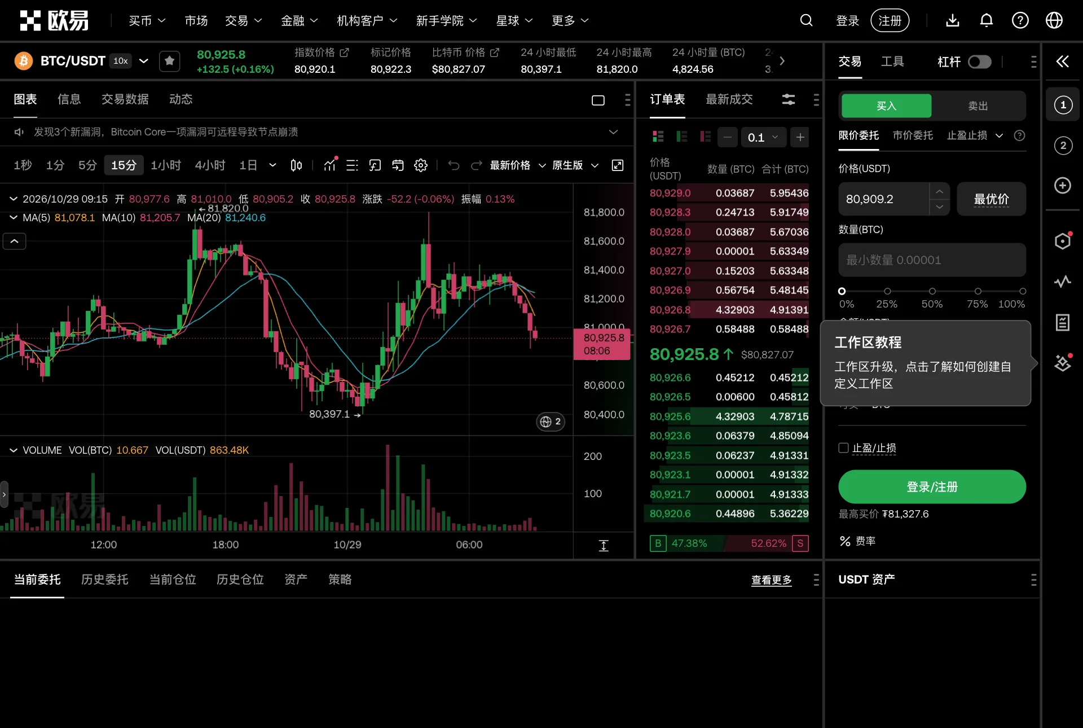1083x728 pixels.
Task: Open the notifications bell icon
Action: (986, 21)
